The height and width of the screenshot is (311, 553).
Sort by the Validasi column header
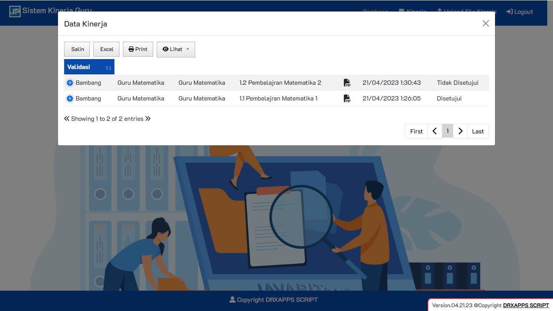89,67
